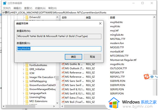The width and height of the screenshot is (158, 110).
Task: Click ab icon beside SERIFF.FON row
Action: [63, 93]
